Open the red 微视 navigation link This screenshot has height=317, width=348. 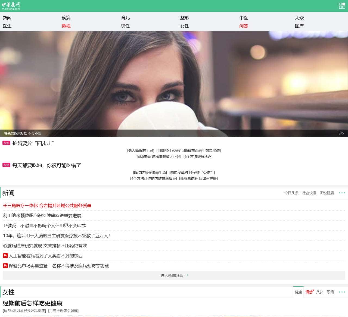[66, 26]
